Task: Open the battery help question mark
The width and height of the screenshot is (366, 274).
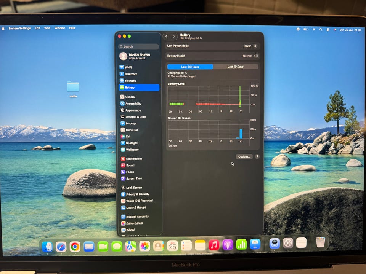Action: pyautogui.click(x=257, y=156)
